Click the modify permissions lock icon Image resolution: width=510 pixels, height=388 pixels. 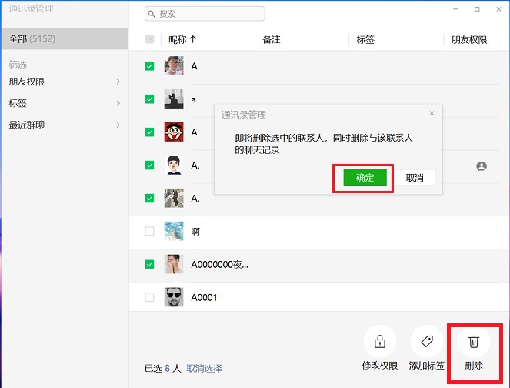[x=379, y=341]
